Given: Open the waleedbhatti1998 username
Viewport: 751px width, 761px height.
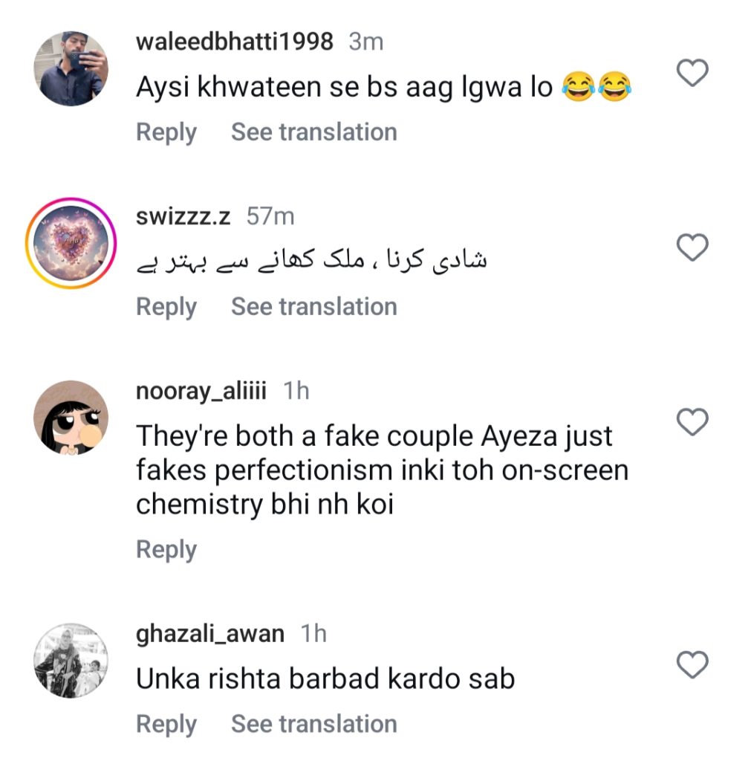Looking at the screenshot, I should pos(235,42).
